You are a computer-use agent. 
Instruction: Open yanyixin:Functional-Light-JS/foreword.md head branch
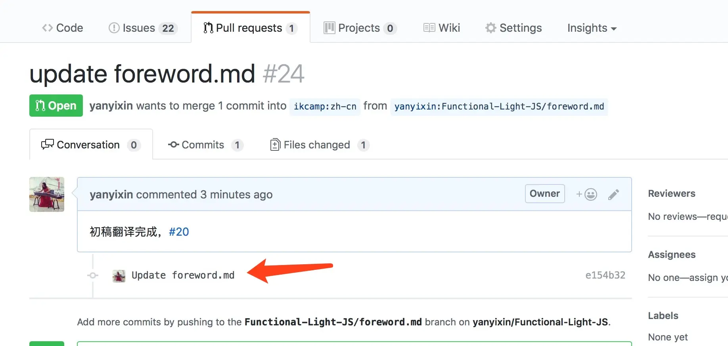[499, 106]
